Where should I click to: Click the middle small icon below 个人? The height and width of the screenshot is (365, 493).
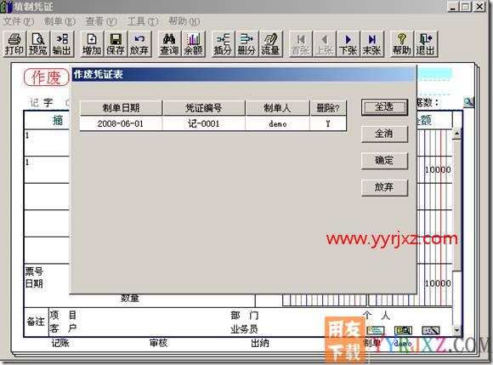tap(403, 330)
